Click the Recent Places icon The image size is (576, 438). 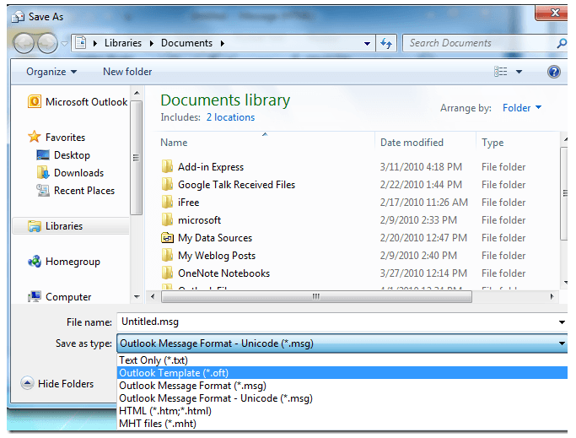(43, 190)
